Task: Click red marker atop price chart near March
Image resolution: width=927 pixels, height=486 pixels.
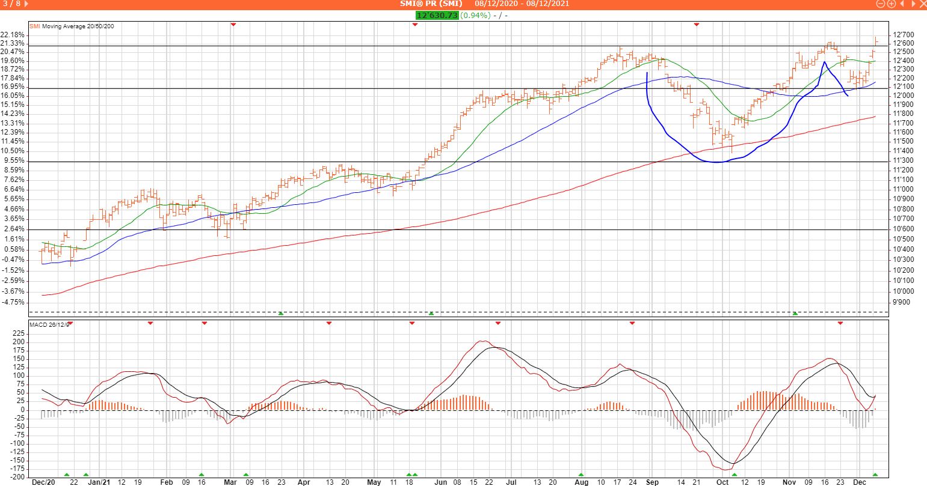Action: tap(233, 25)
